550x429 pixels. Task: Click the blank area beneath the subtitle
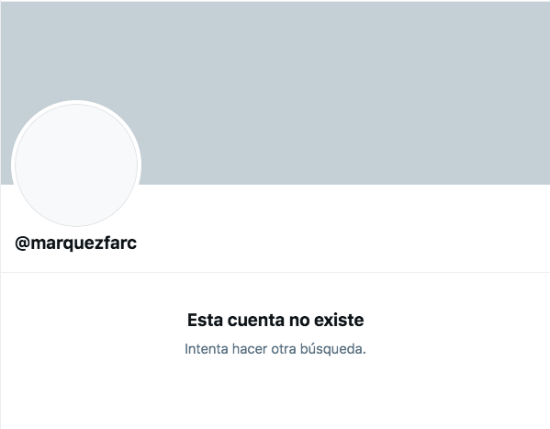click(x=275, y=393)
